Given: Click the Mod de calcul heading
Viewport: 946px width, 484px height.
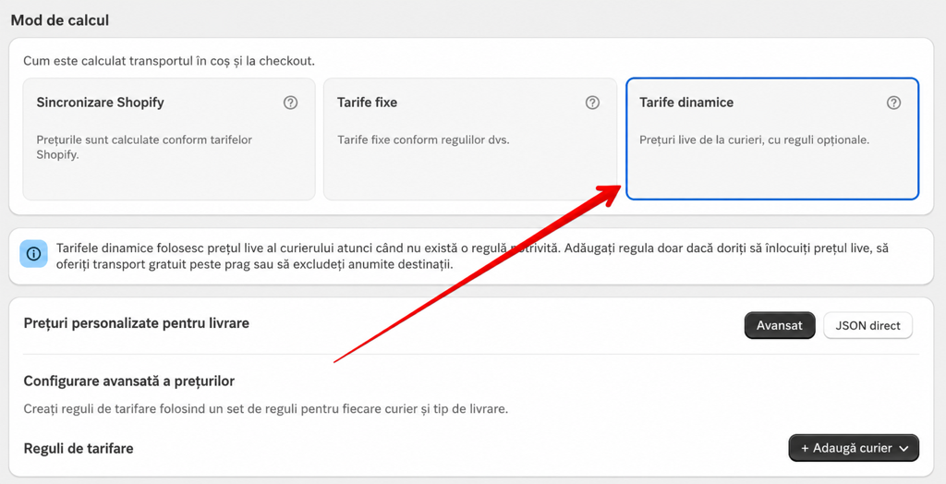Looking at the screenshot, I should [x=60, y=20].
